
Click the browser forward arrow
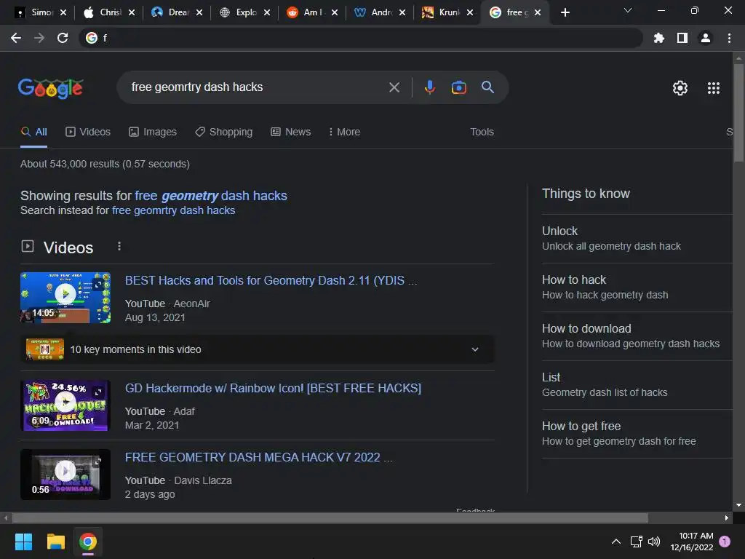tap(39, 38)
